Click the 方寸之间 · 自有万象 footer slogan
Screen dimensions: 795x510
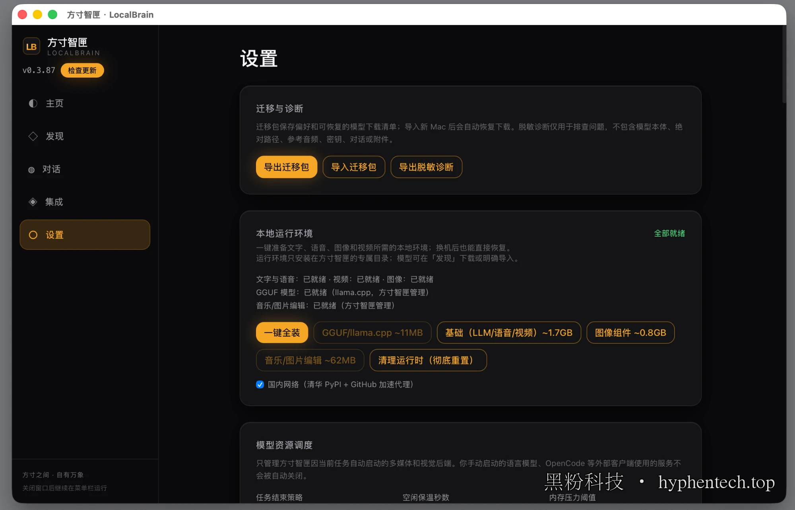coord(53,475)
